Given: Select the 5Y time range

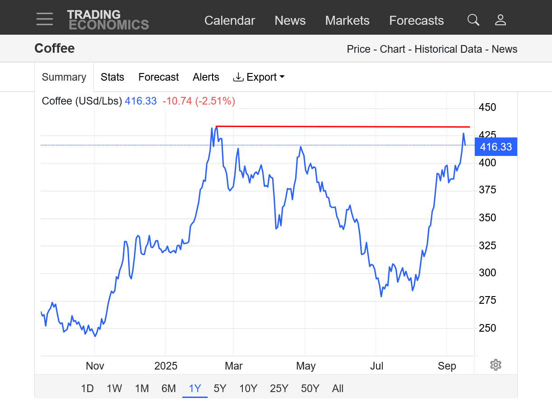Looking at the screenshot, I should coord(220,388).
